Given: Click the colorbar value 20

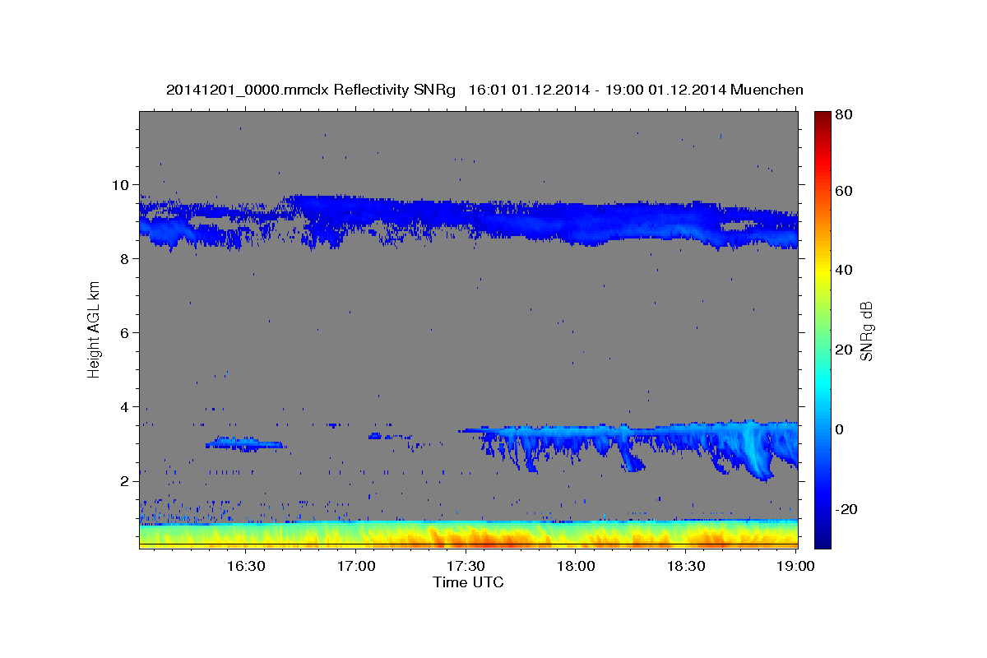Looking at the screenshot, I should (x=844, y=350).
